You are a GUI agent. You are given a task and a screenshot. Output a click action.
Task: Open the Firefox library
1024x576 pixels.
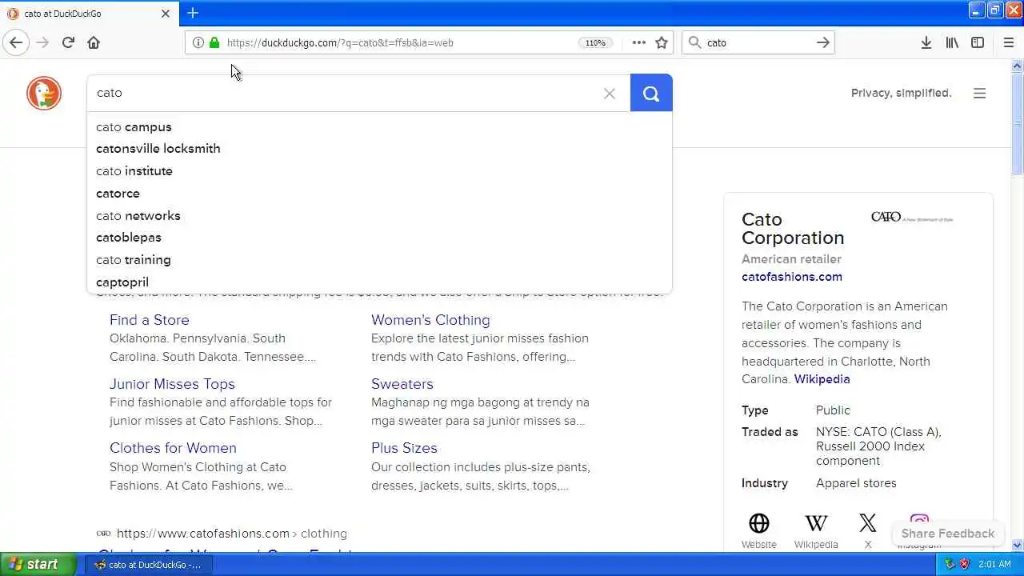(x=952, y=42)
